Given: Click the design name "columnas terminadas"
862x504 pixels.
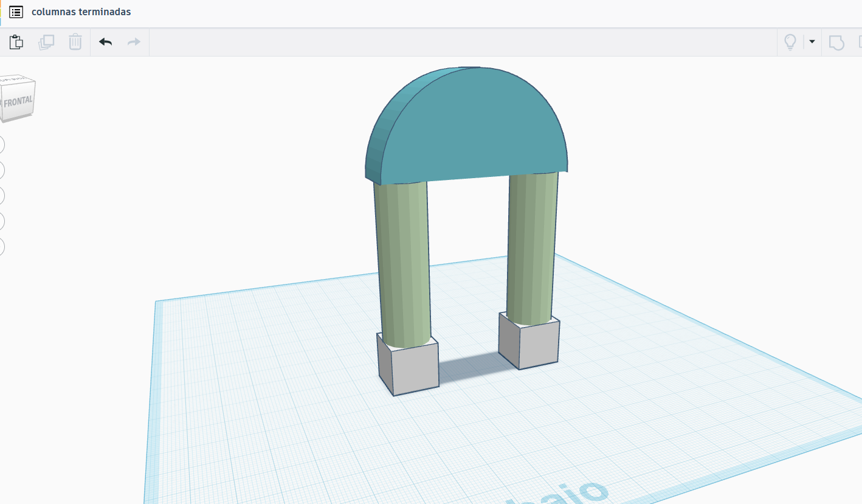Looking at the screenshot, I should [x=81, y=12].
